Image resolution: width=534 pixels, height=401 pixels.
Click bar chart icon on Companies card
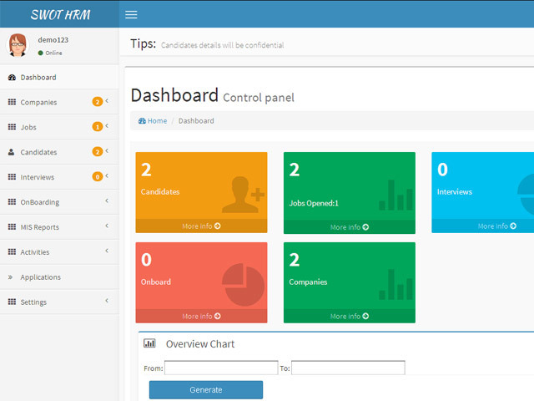[x=395, y=285]
